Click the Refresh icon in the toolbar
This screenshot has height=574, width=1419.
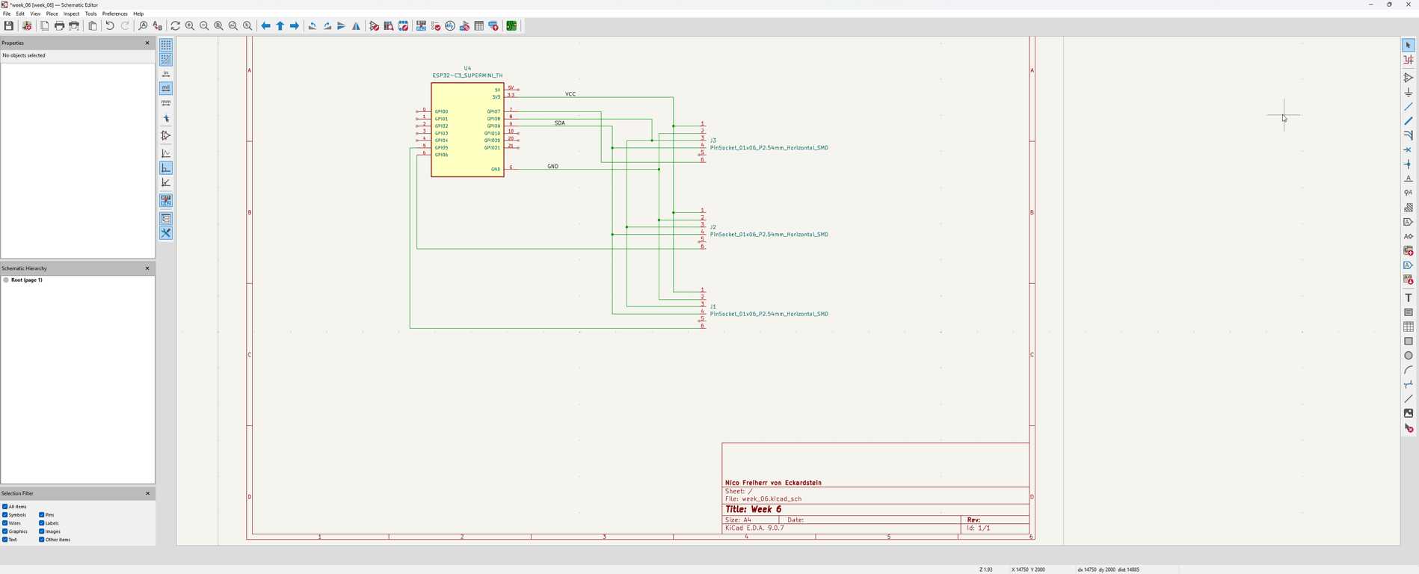click(176, 26)
